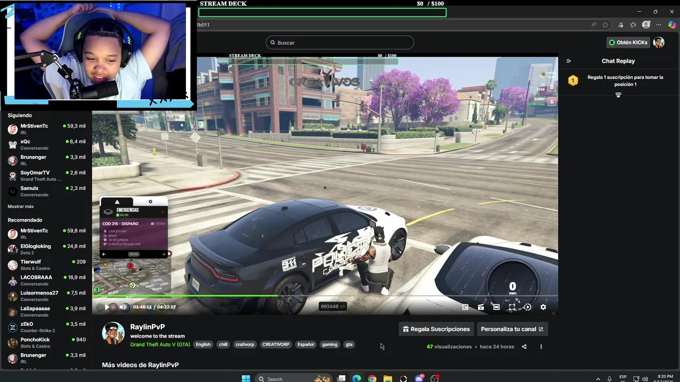Open the playback speed control icon

pyautogui.click(x=527, y=307)
